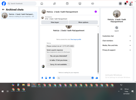
Task: Open File Explorer from the taskbar
Action: pos(23,85)
